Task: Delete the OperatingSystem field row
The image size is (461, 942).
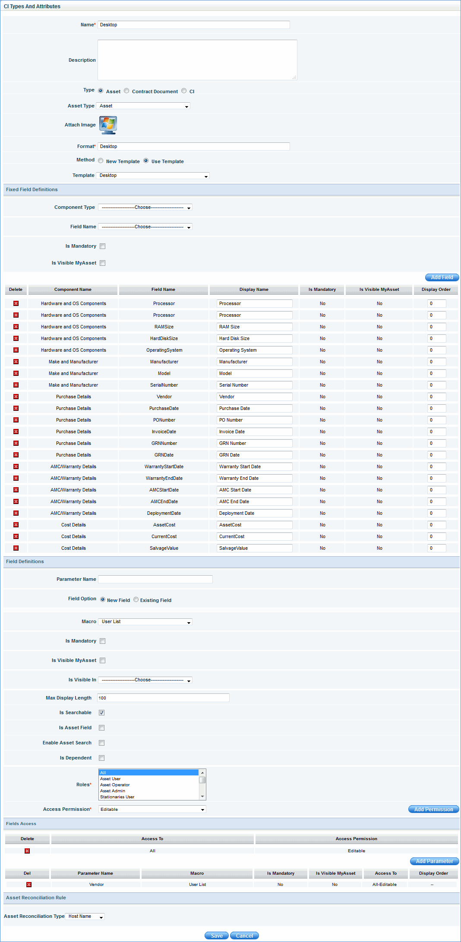Action: click(x=16, y=350)
